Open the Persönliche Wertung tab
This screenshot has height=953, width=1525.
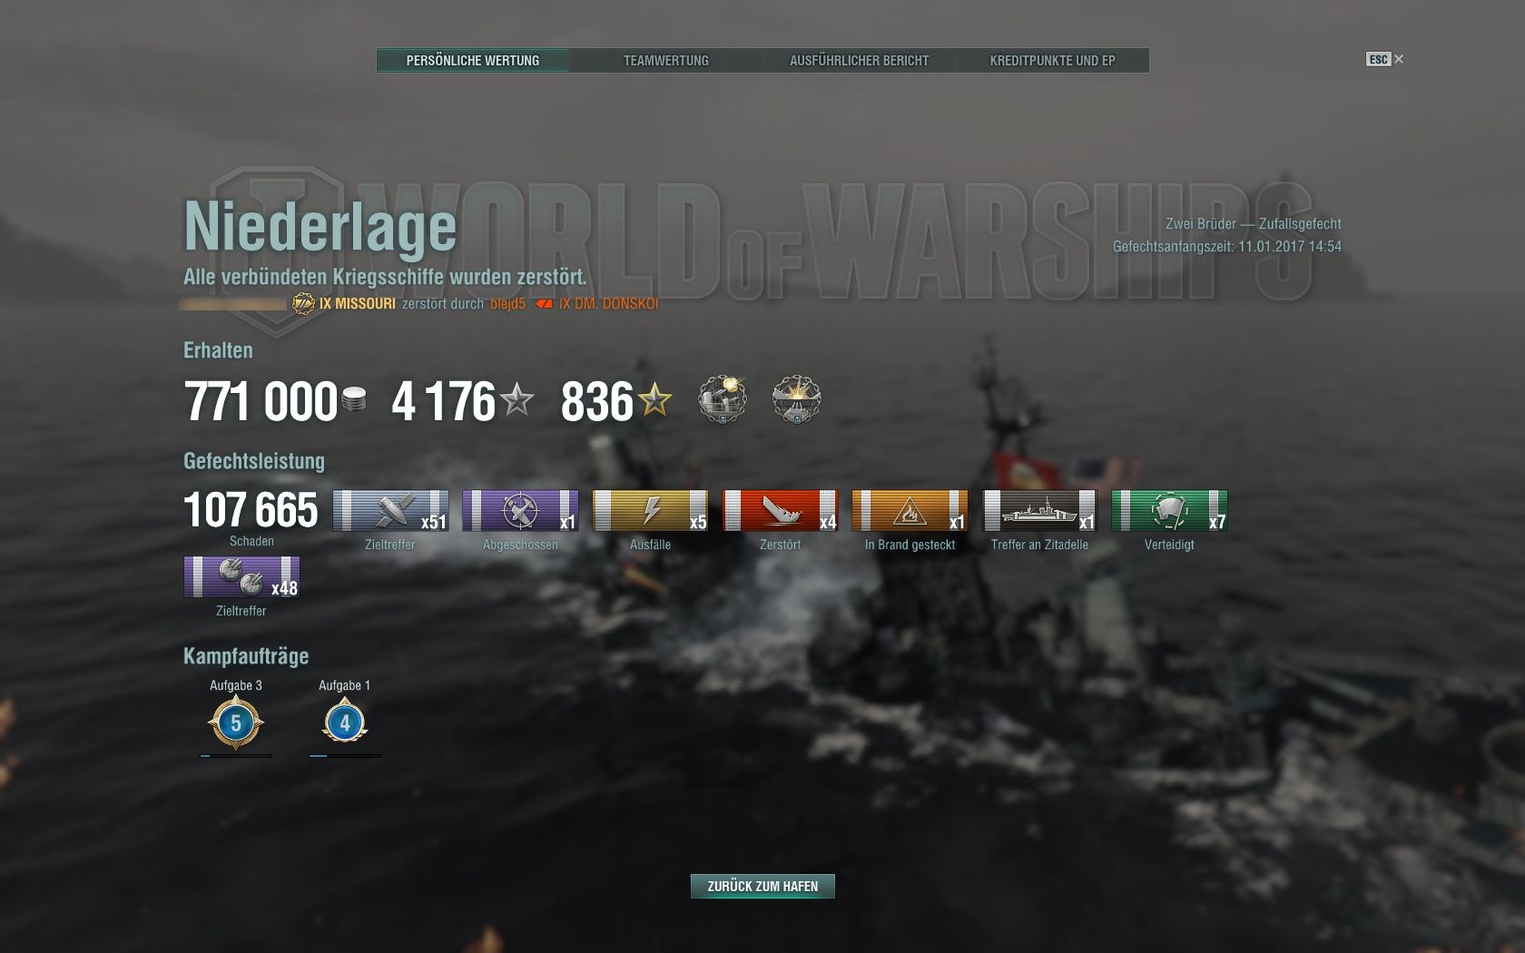point(473,61)
